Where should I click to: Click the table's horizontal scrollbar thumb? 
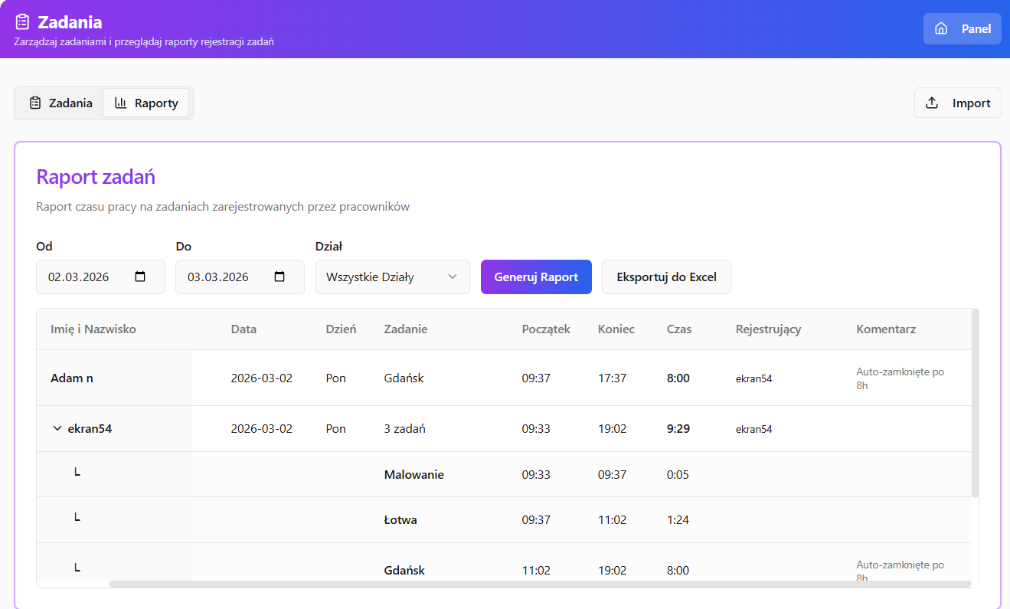click(540, 584)
